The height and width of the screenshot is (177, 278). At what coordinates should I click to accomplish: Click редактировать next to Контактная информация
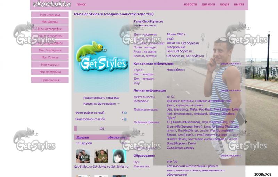tap(231, 64)
